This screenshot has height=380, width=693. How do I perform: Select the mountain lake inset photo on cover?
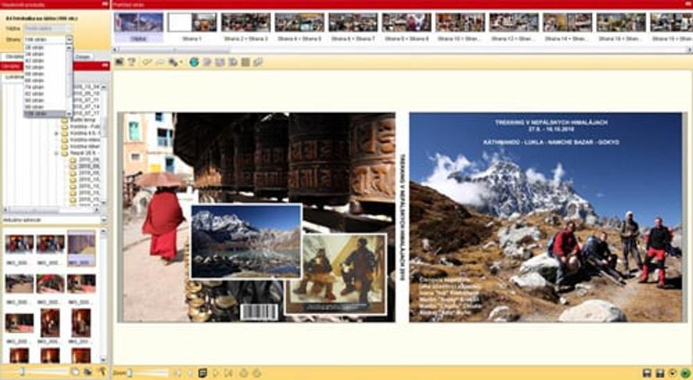coord(246,242)
